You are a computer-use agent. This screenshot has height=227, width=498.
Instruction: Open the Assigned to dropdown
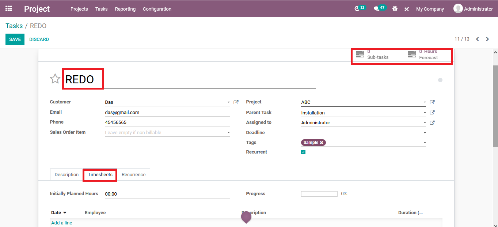(x=425, y=123)
